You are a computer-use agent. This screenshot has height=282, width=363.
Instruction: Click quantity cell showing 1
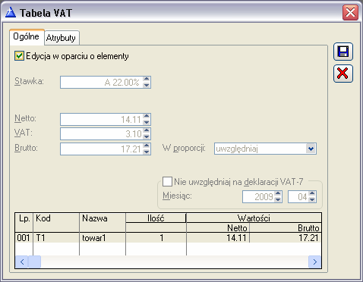click(x=156, y=238)
